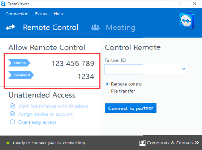Open the Help menu
Viewport: 202px width, 150px height.
pyautogui.click(x=58, y=14)
